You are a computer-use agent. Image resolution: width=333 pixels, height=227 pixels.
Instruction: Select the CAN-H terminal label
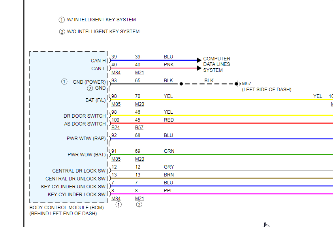pos(98,61)
